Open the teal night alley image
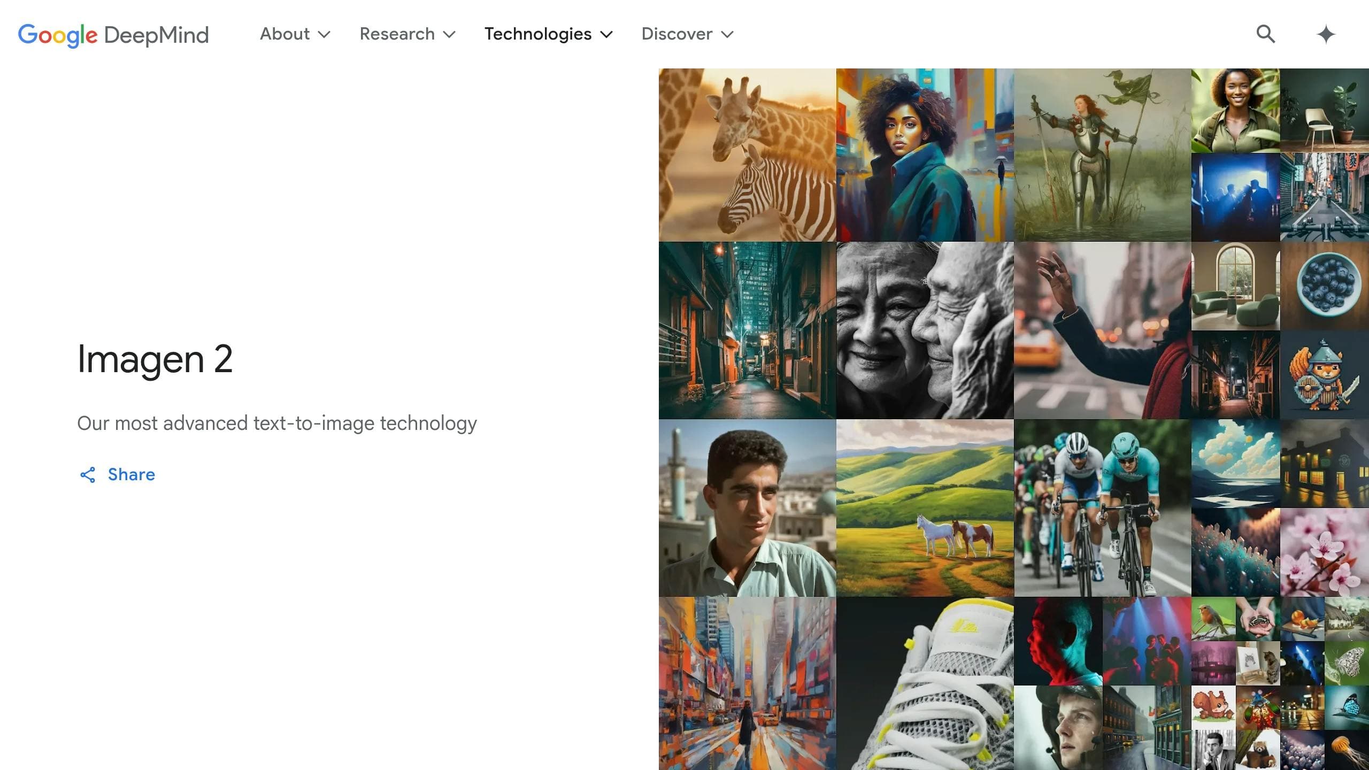 (x=748, y=330)
